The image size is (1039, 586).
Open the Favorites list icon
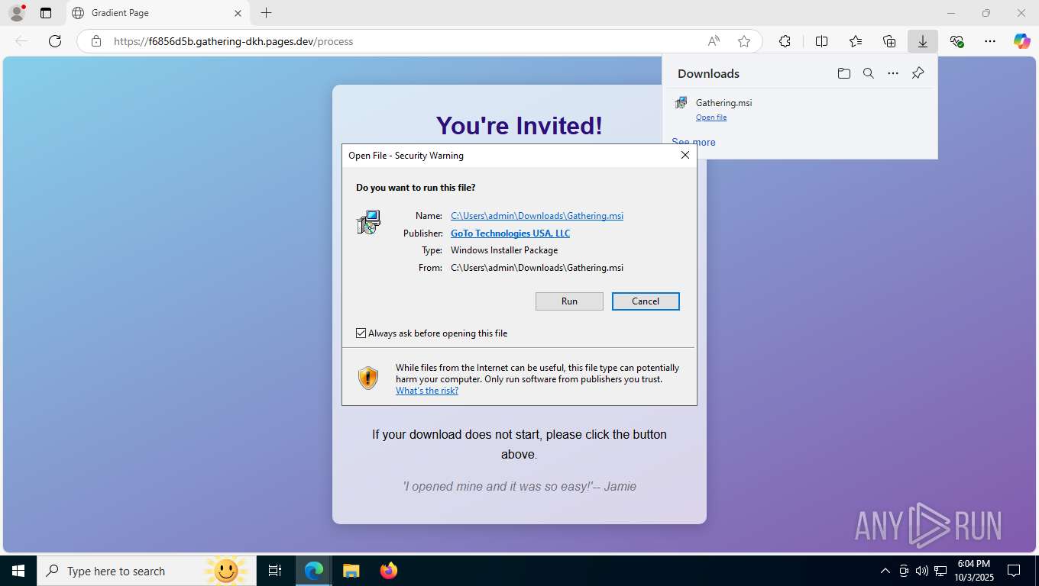click(x=856, y=41)
